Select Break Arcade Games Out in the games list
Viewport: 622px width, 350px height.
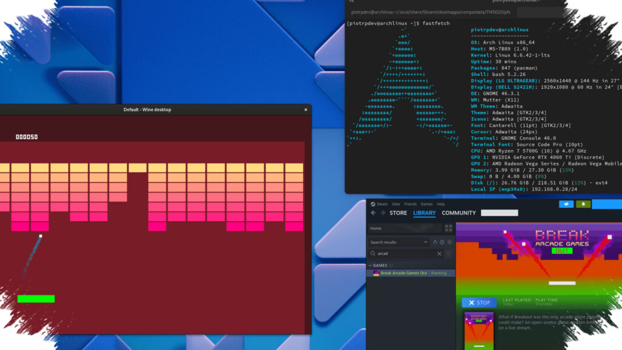pos(411,273)
